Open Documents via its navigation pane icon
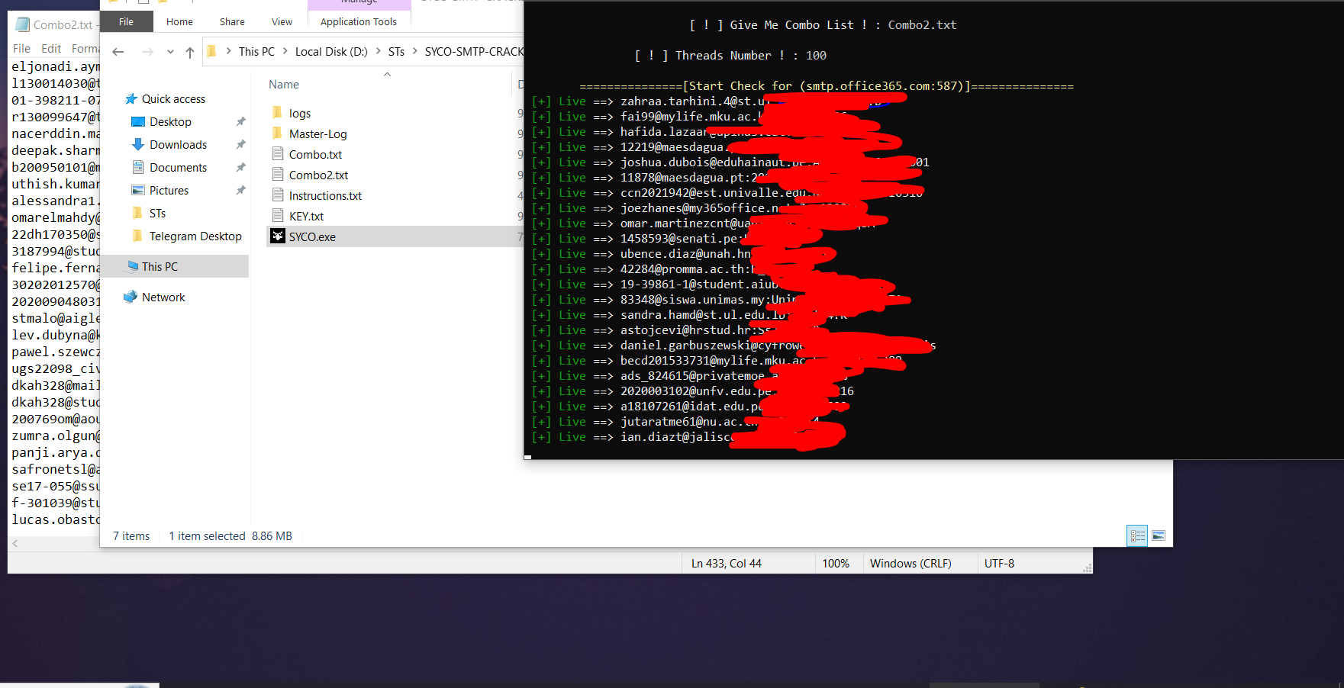 (x=138, y=167)
